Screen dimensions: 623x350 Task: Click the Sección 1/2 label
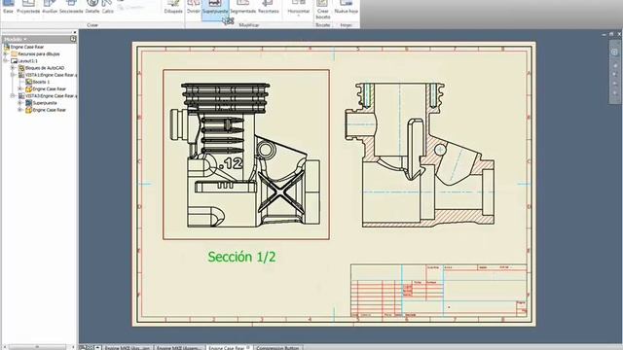(x=241, y=257)
